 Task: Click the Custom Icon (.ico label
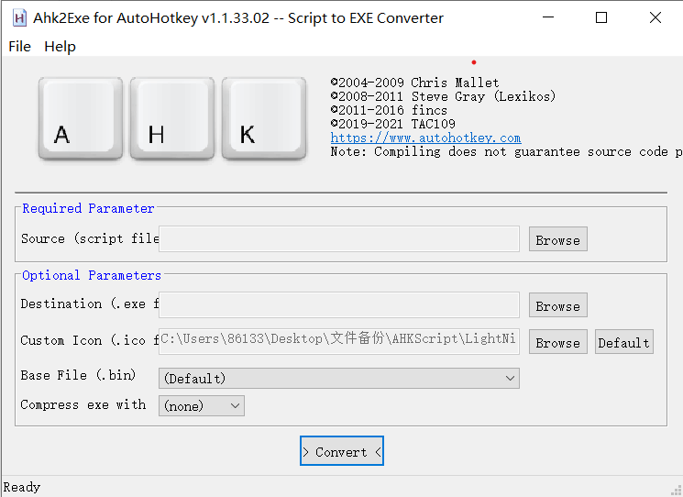[x=89, y=340]
